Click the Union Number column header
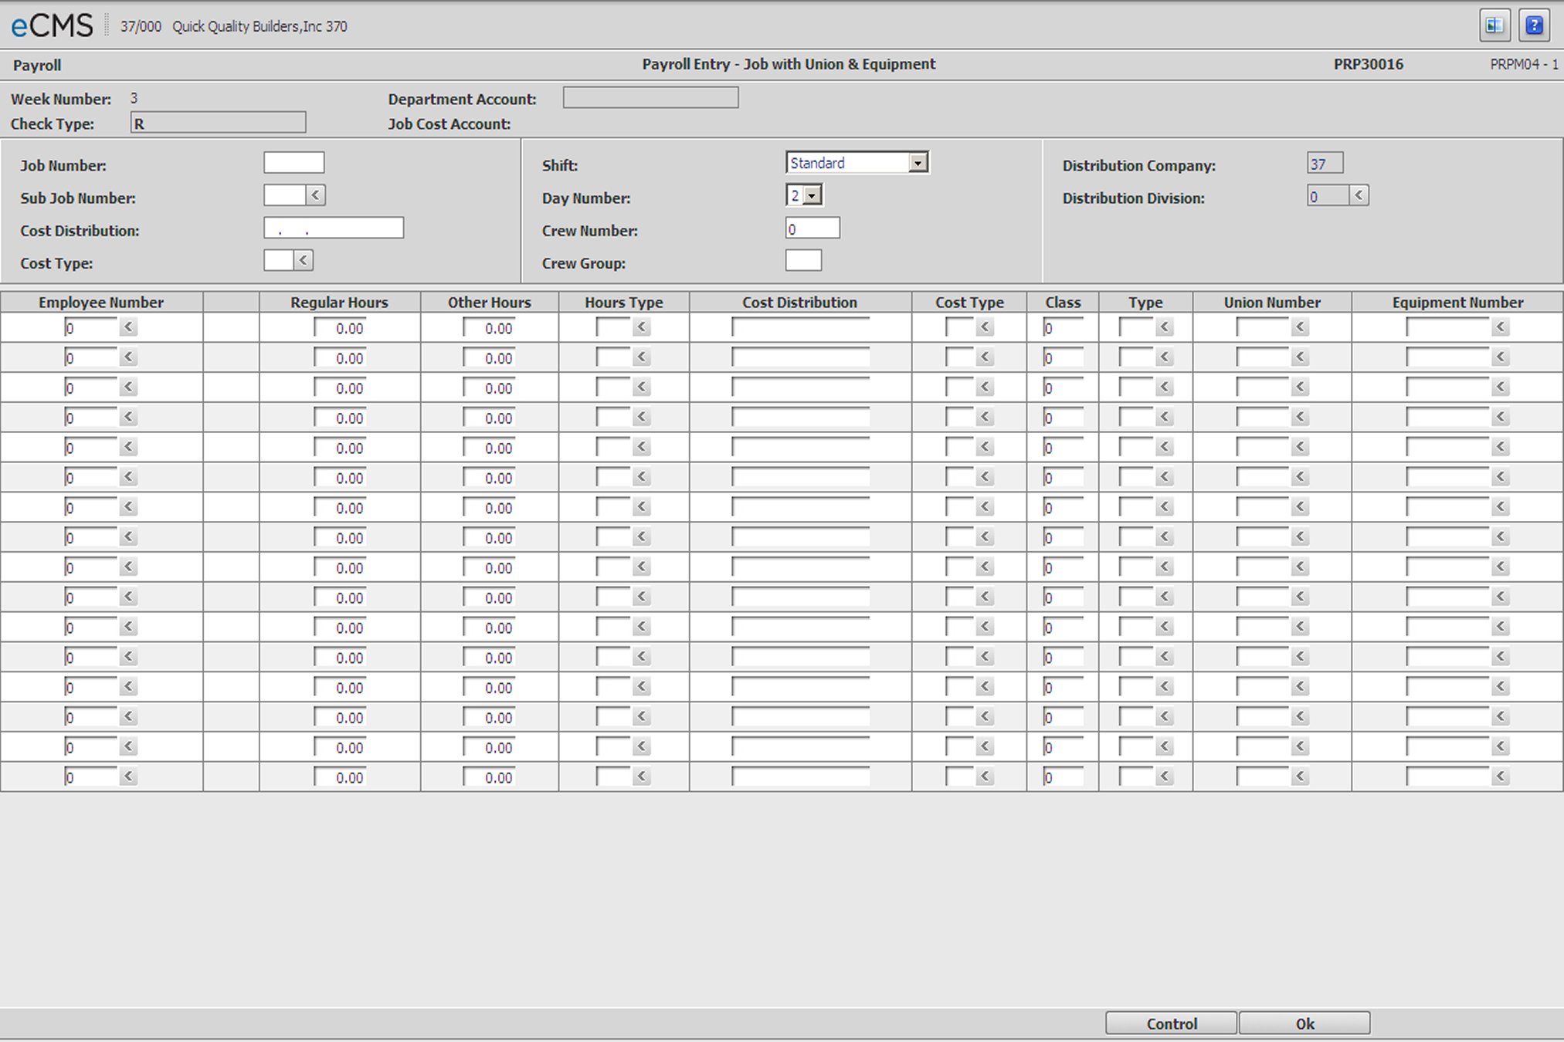Viewport: 1564px width, 1042px height. point(1272,303)
